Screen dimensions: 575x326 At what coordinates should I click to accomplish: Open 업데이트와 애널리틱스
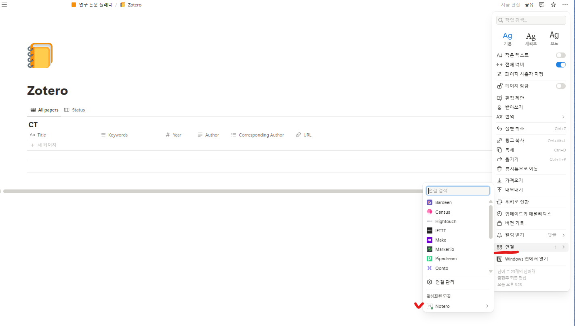pyautogui.click(x=531, y=214)
